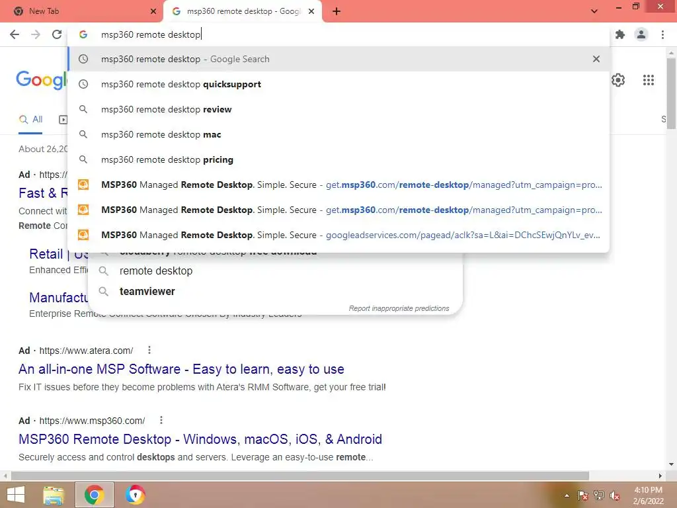Click the Chrome taskbar icon
The image size is (677, 508).
94,495
